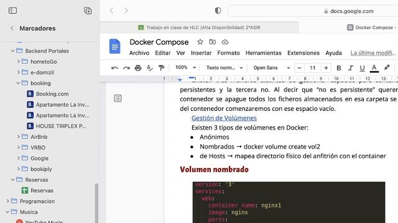Expand the e-domizil folder
The height and width of the screenshot is (223, 398).
click(18, 72)
